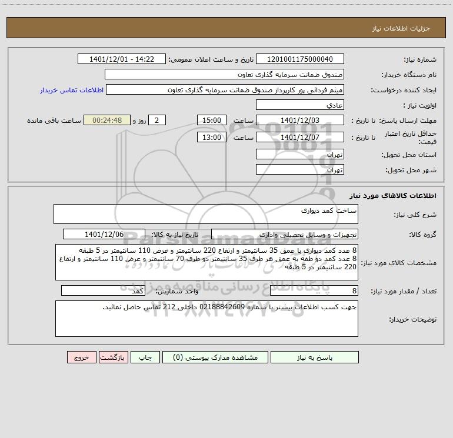Click تاریخ نیاز به کالا field 1401/12/06
Screen dimensions: 453x438
(x=104, y=235)
